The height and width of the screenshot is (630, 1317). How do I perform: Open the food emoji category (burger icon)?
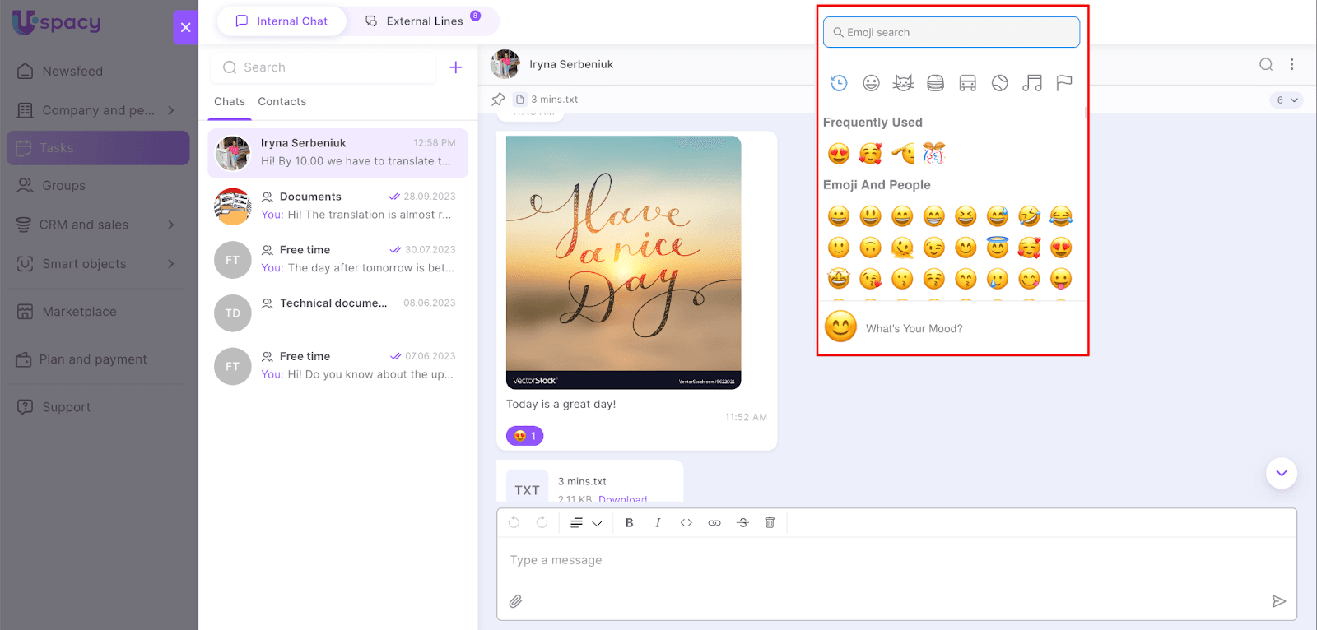point(935,83)
